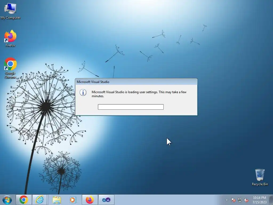
Task: Open the My Computer desktop icon
Action: (x=10, y=11)
